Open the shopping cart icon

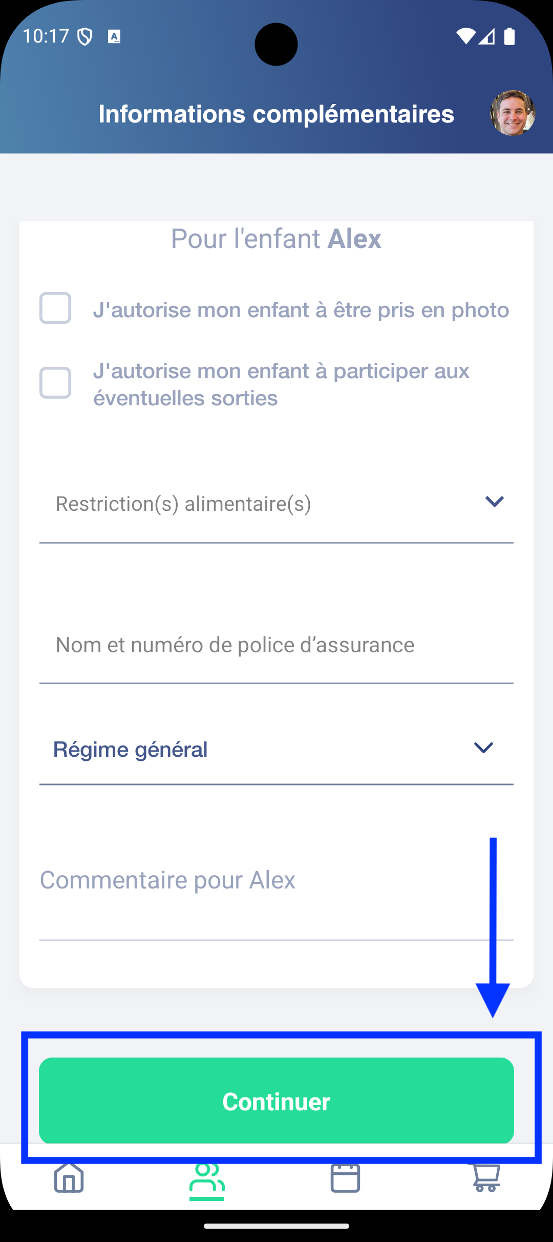[x=485, y=1177]
